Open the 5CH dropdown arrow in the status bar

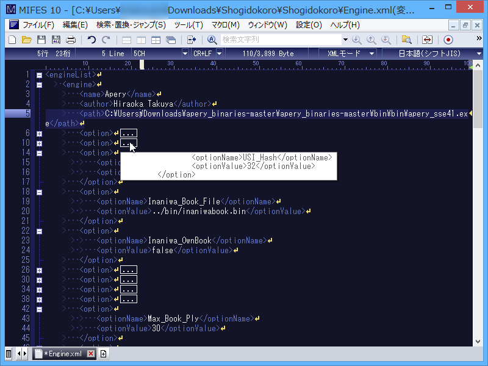point(185,53)
